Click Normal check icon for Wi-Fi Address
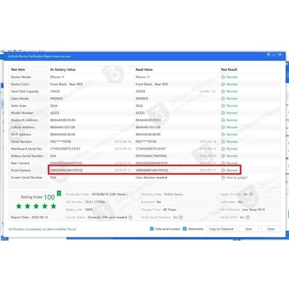The image size is (289, 289). pyautogui.click(x=223, y=135)
